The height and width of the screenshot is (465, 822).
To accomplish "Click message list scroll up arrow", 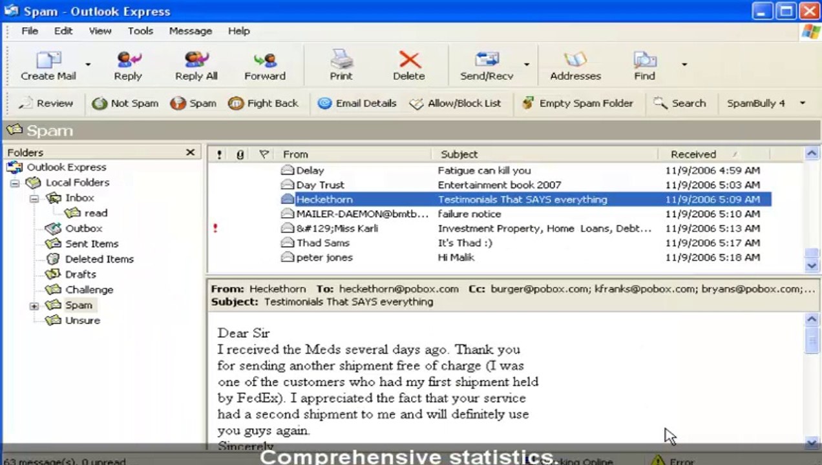I will (x=812, y=154).
